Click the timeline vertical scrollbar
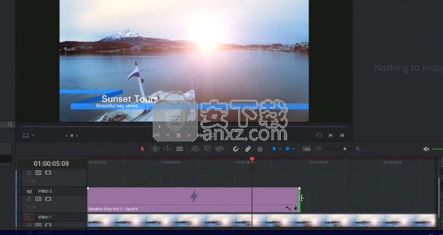443x235 pixels. (439, 197)
